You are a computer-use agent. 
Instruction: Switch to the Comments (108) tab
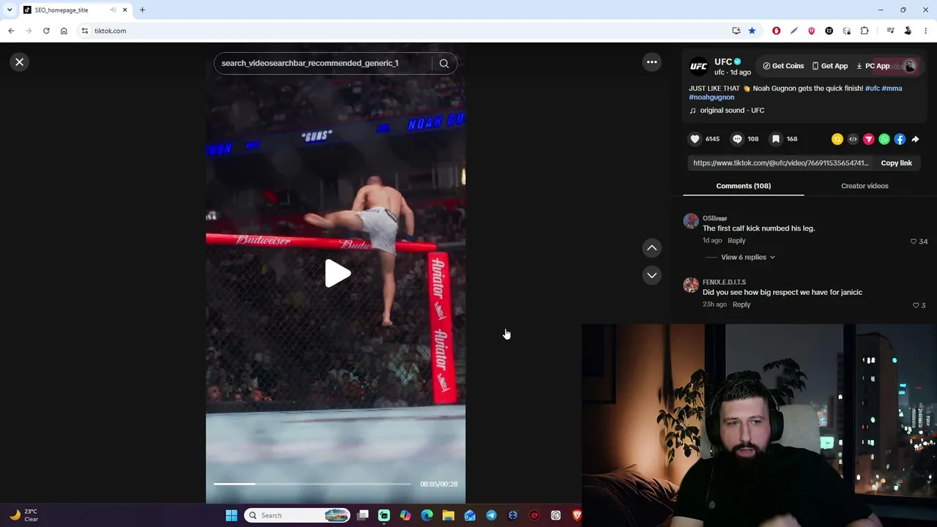(743, 186)
